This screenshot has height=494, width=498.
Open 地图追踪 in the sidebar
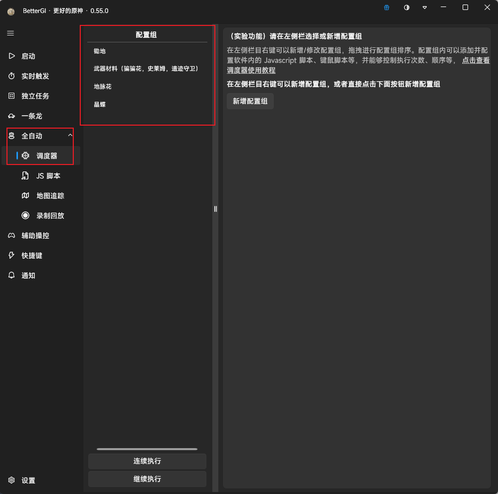[50, 196]
